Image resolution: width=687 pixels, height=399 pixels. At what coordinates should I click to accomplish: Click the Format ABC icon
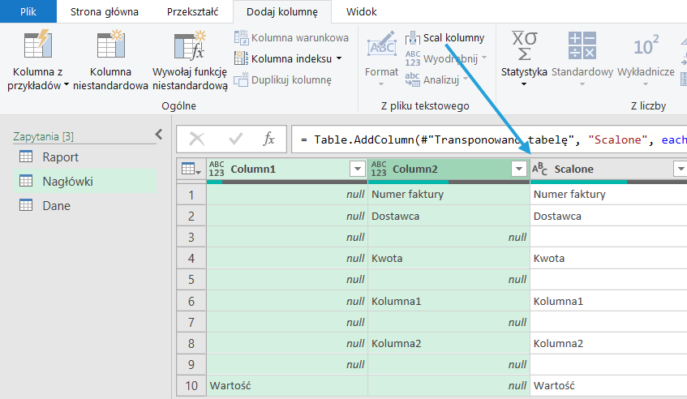click(x=381, y=49)
